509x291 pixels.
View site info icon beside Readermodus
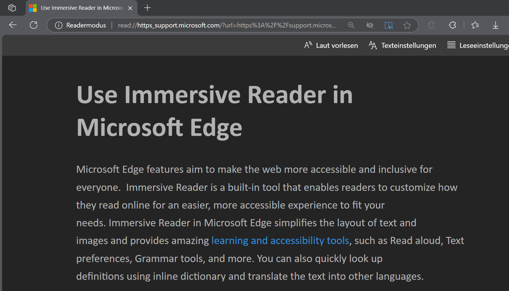[x=59, y=25]
